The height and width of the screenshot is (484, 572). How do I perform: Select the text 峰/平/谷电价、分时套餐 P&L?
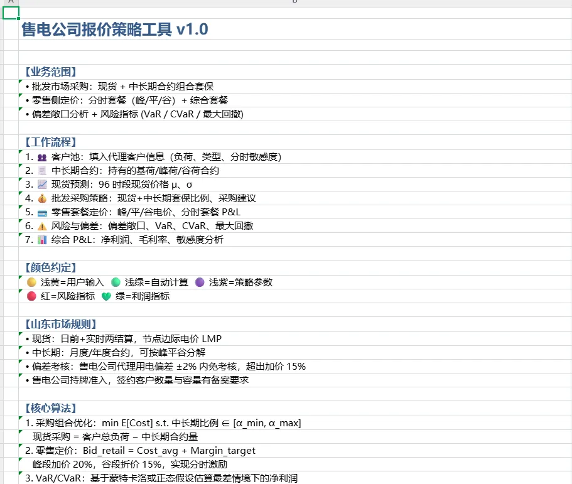(179, 212)
